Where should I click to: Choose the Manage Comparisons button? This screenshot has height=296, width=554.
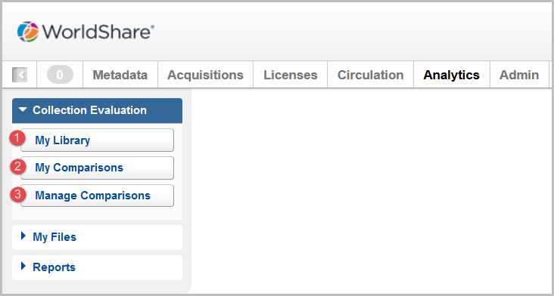97,196
